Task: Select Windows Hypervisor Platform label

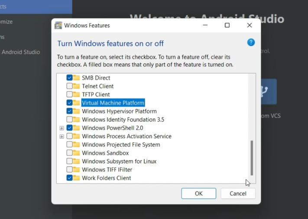Action: pyautogui.click(x=119, y=111)
